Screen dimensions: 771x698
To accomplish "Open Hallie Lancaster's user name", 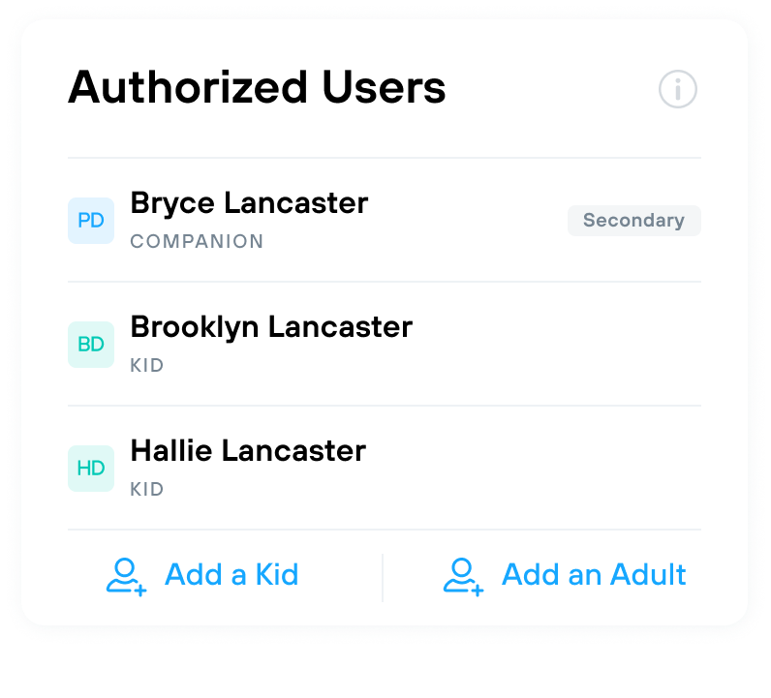I will 248,451.
